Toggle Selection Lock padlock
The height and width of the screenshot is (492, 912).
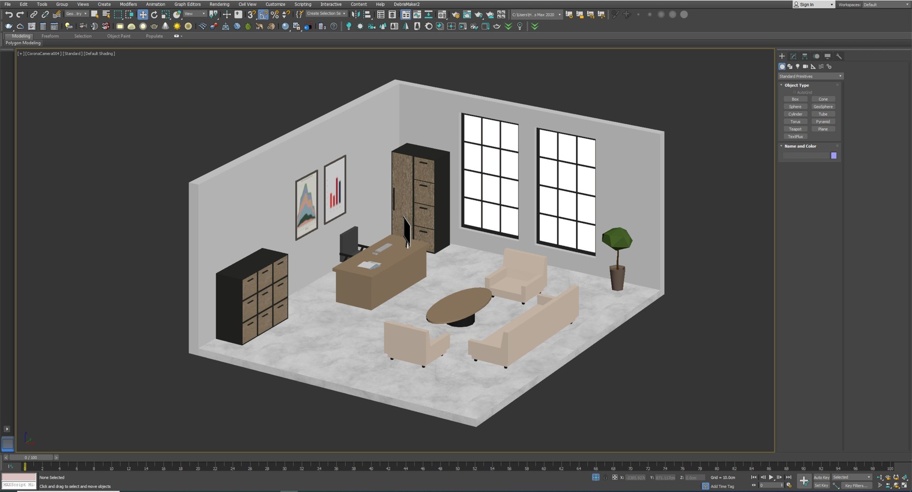(x=605, y=477)
